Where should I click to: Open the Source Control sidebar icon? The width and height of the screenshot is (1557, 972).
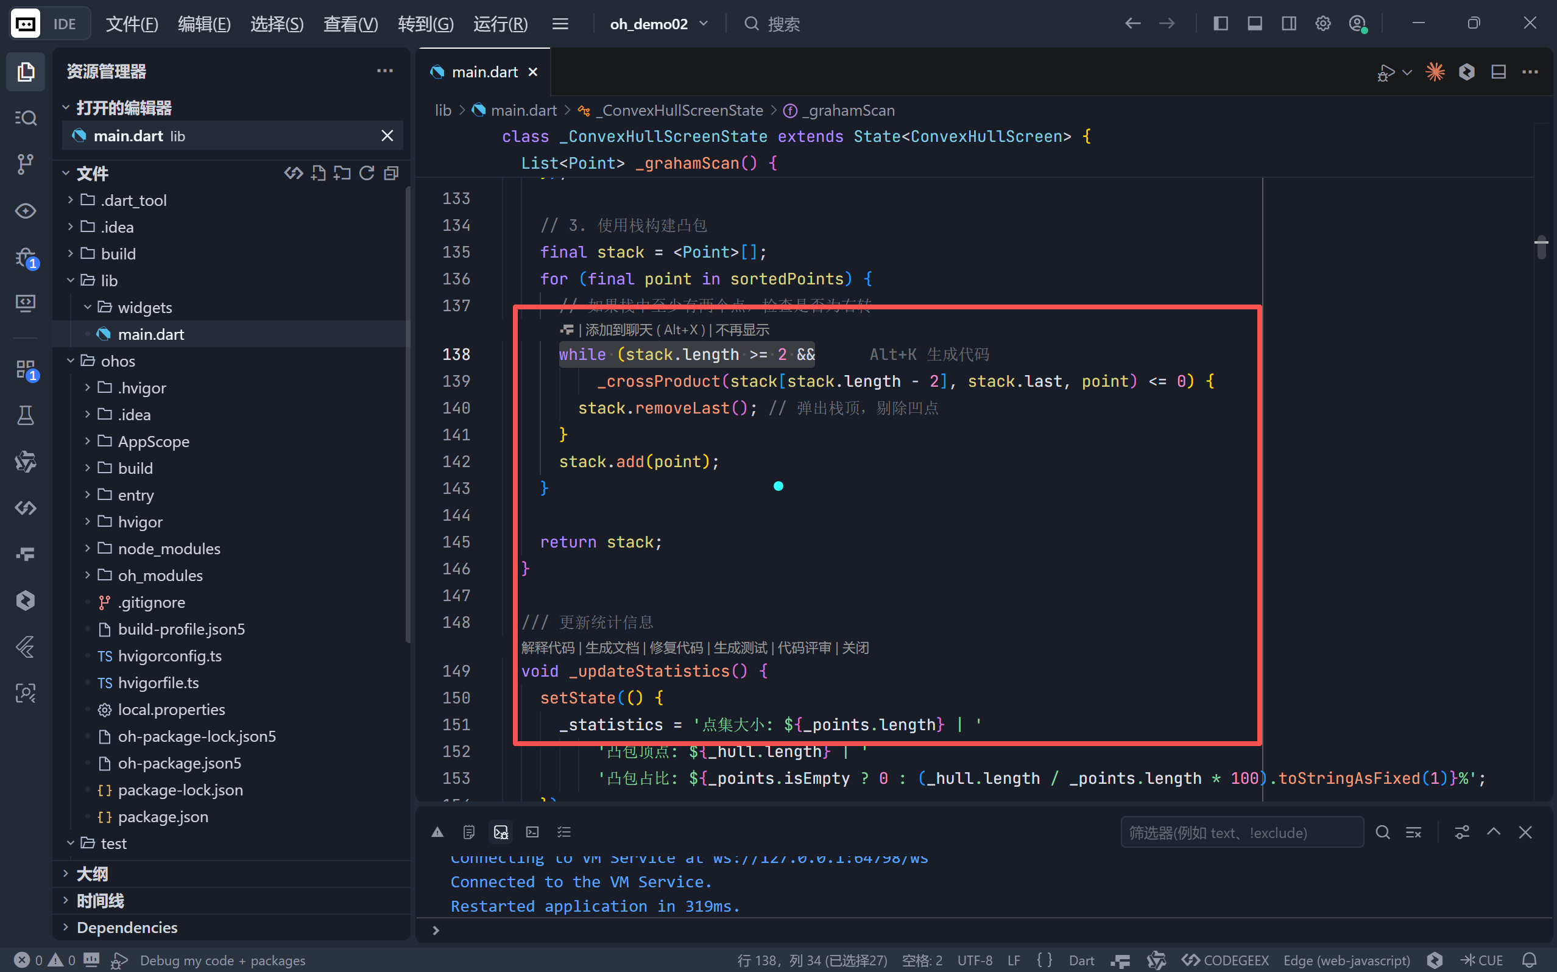pyautogui.click(x=25, y=164)
